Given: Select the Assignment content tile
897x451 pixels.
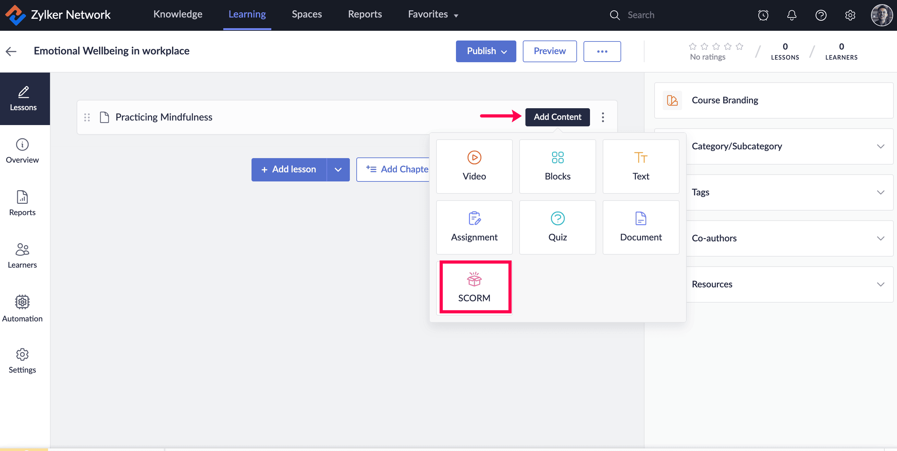Looking at the screenshot, I should pyautogui.click(x=474, y=227).
